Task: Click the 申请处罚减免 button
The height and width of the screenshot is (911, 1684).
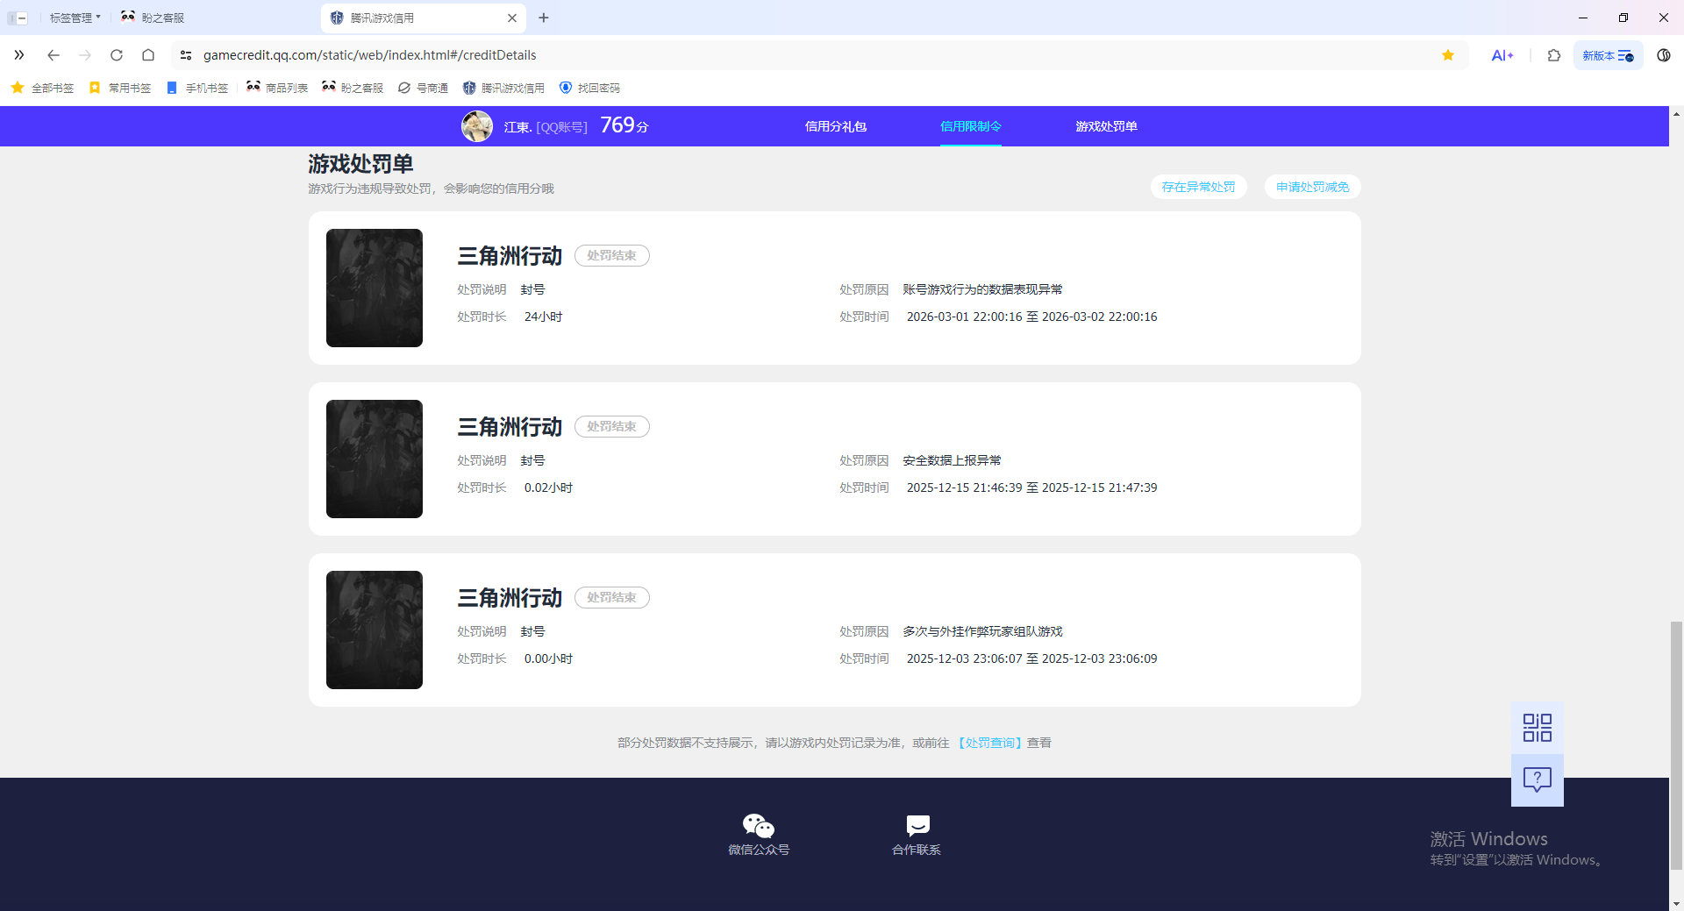Action: 1313,187
